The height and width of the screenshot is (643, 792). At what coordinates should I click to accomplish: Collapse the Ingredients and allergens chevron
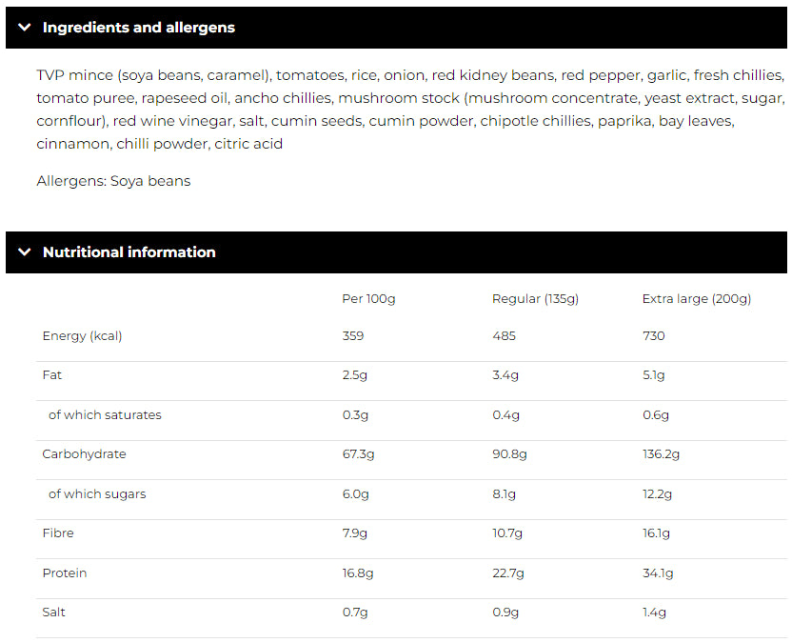point(25,28)
